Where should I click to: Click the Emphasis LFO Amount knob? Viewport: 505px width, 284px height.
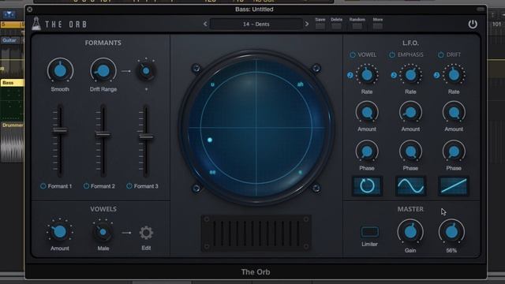click(410, 112)
